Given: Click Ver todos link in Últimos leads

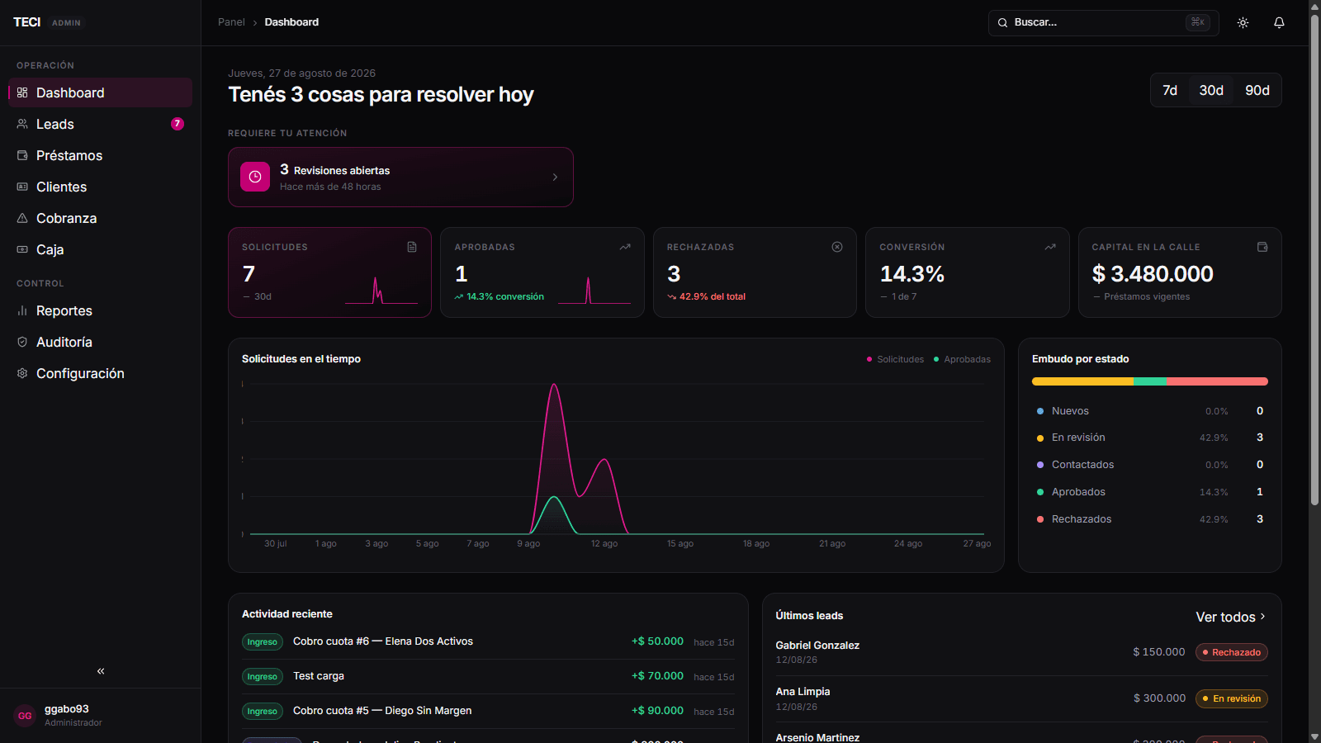Looking at the screenshot, I should coord(1231,617).
